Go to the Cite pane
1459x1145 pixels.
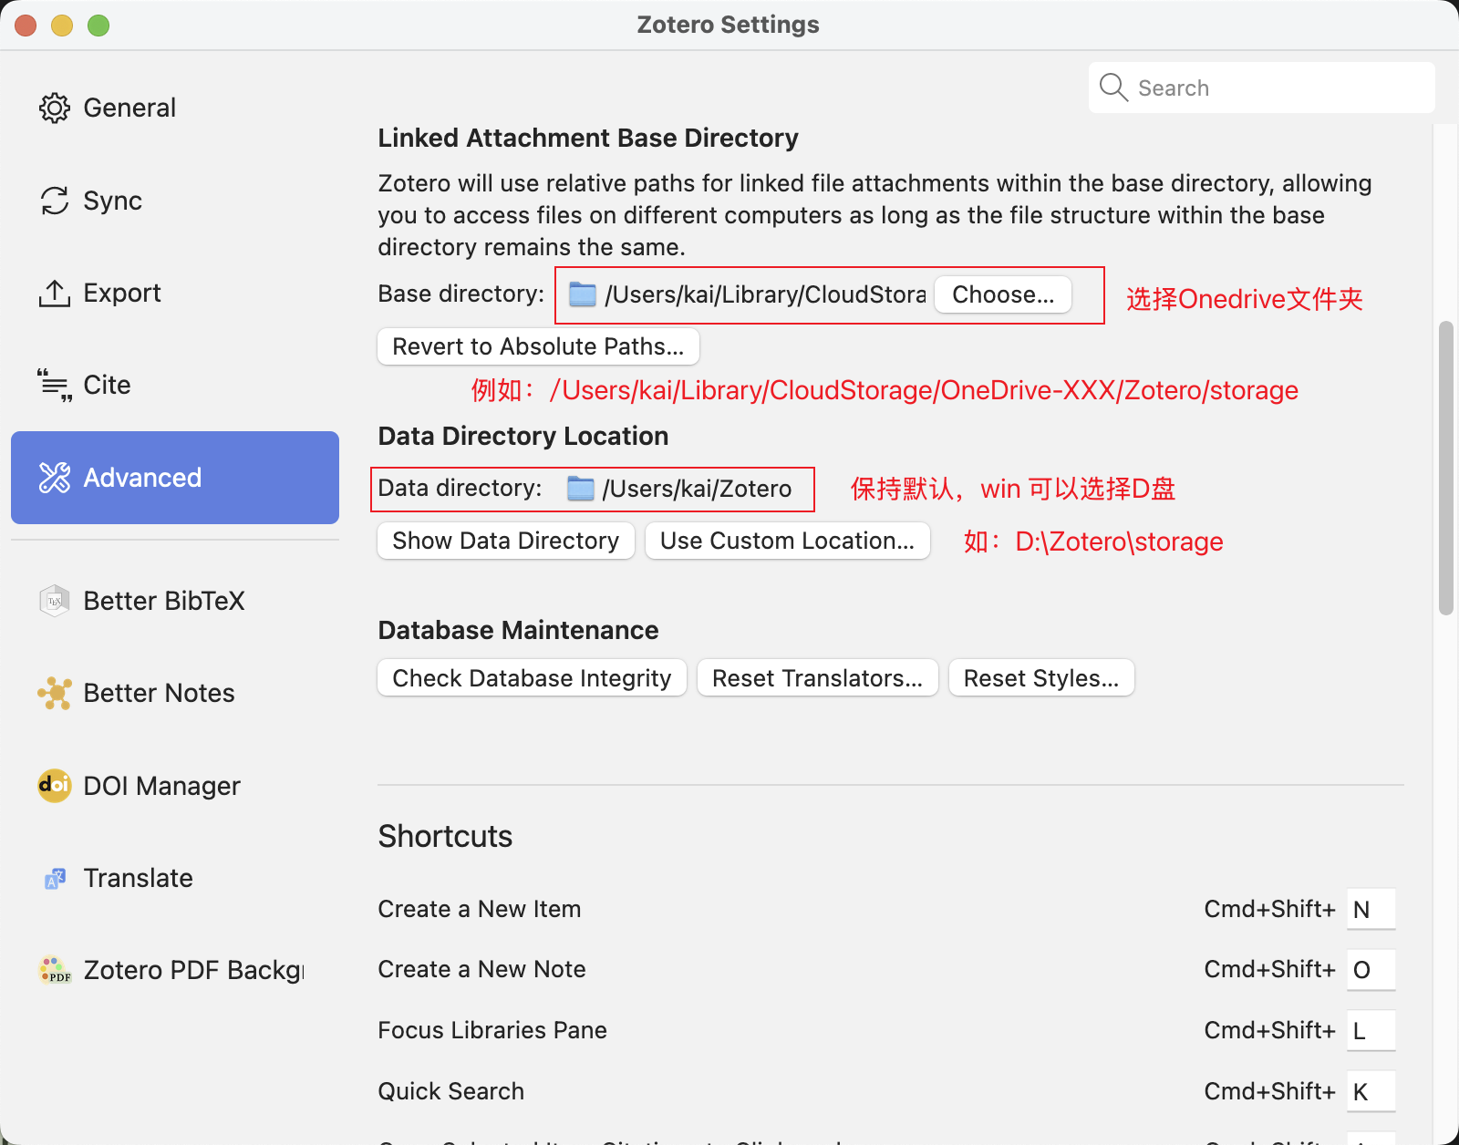pos(175,385)
